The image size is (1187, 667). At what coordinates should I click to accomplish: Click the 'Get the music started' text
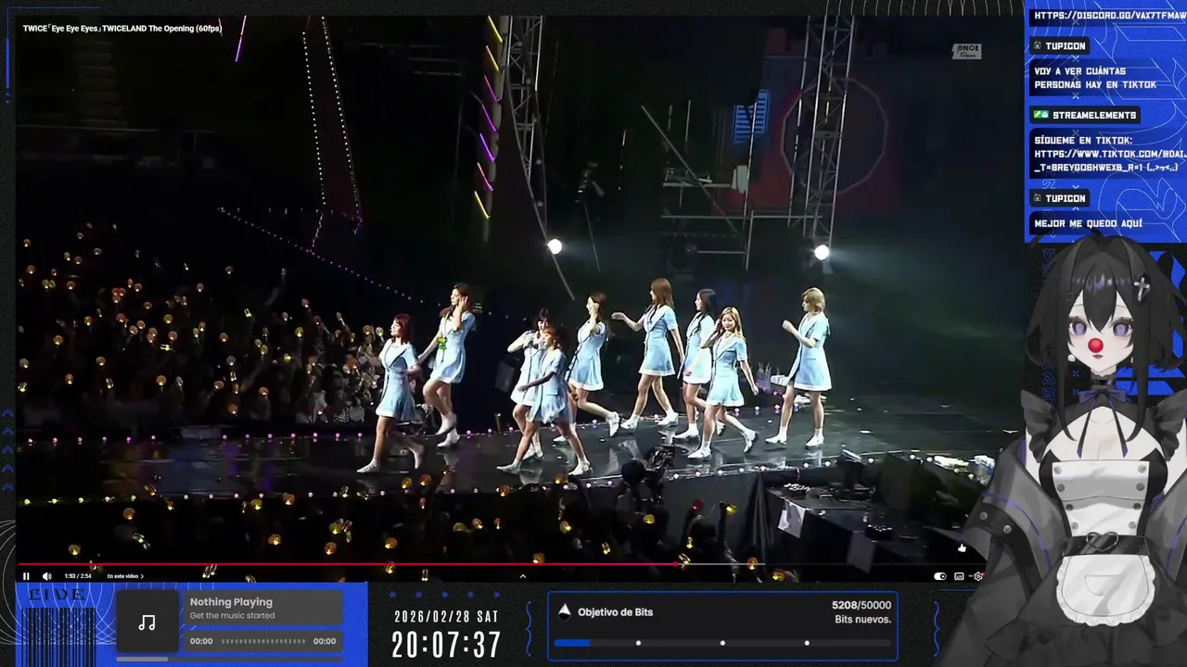[x=232, y=616]
